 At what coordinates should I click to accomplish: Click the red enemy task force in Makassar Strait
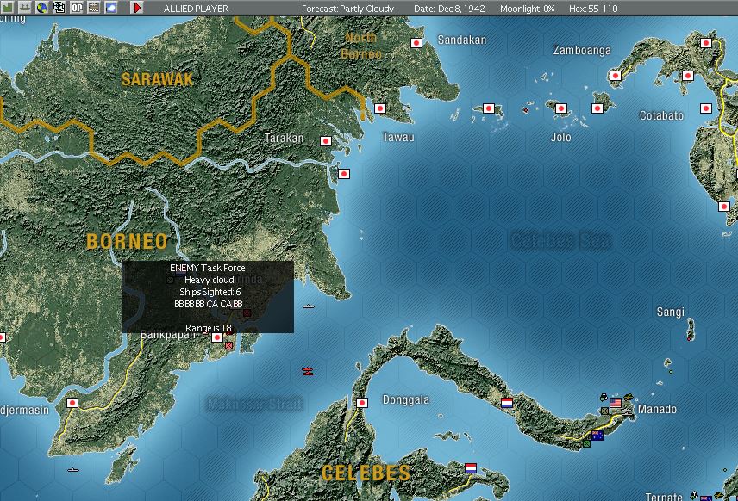point(308,372)
